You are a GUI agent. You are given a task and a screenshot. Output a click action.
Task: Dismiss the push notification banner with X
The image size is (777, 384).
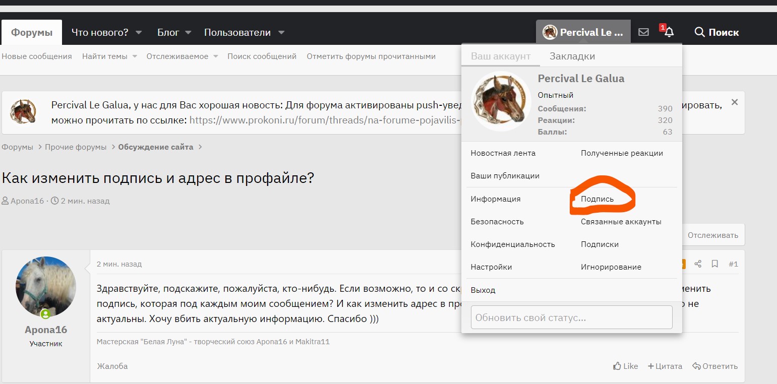click(x=735, y=101)
